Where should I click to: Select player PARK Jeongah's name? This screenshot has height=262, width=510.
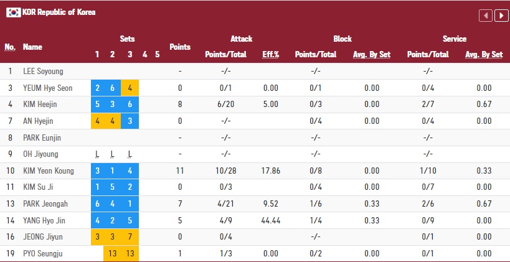pos(47,204)
